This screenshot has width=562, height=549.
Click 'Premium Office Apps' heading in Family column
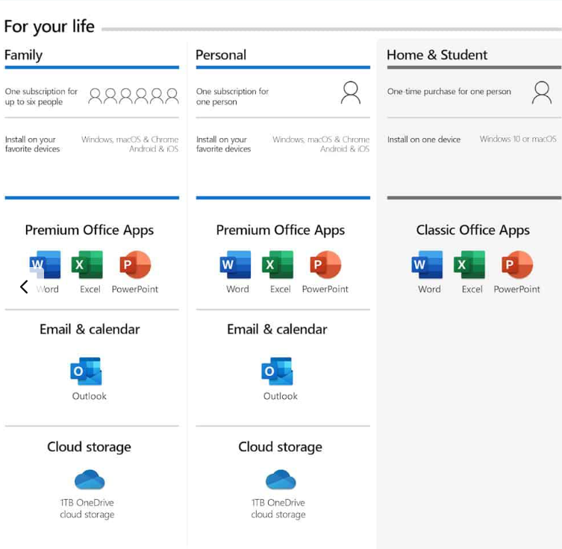pyautogui.click(x=90, y=230)
